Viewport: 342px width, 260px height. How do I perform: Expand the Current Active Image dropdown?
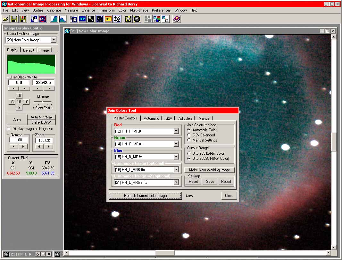pyautogui.click(x=54, y=40)
